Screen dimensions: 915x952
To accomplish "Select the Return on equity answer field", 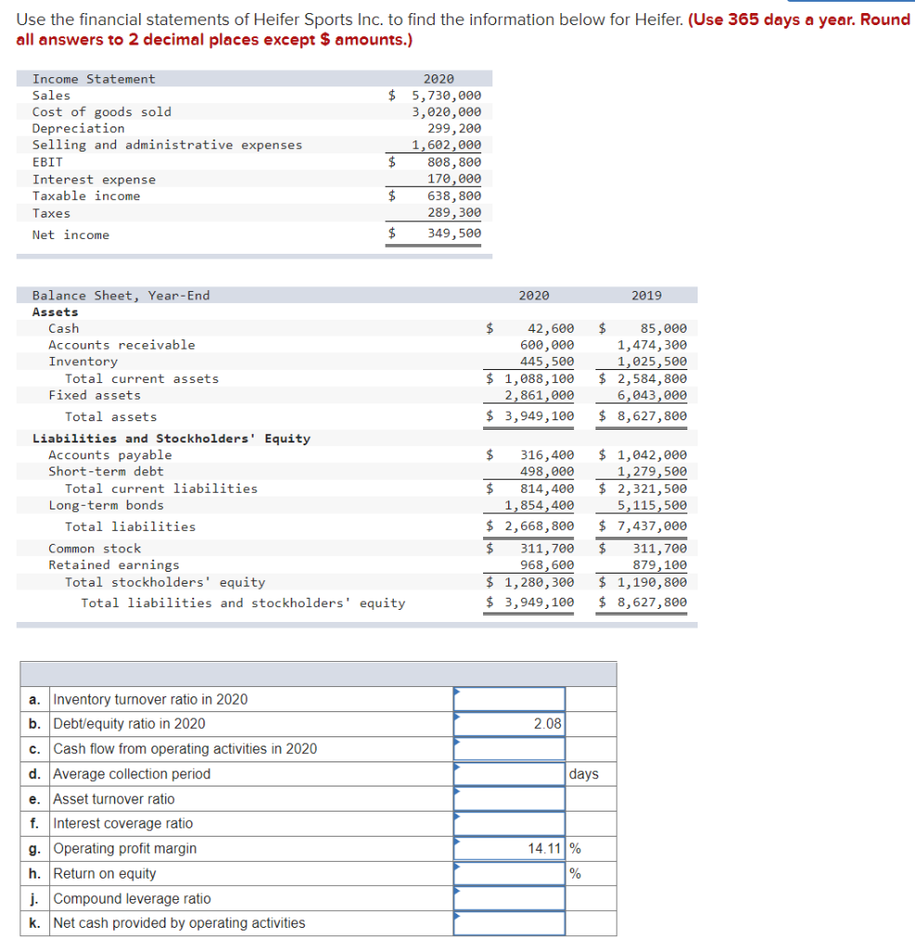I will 510,873.
